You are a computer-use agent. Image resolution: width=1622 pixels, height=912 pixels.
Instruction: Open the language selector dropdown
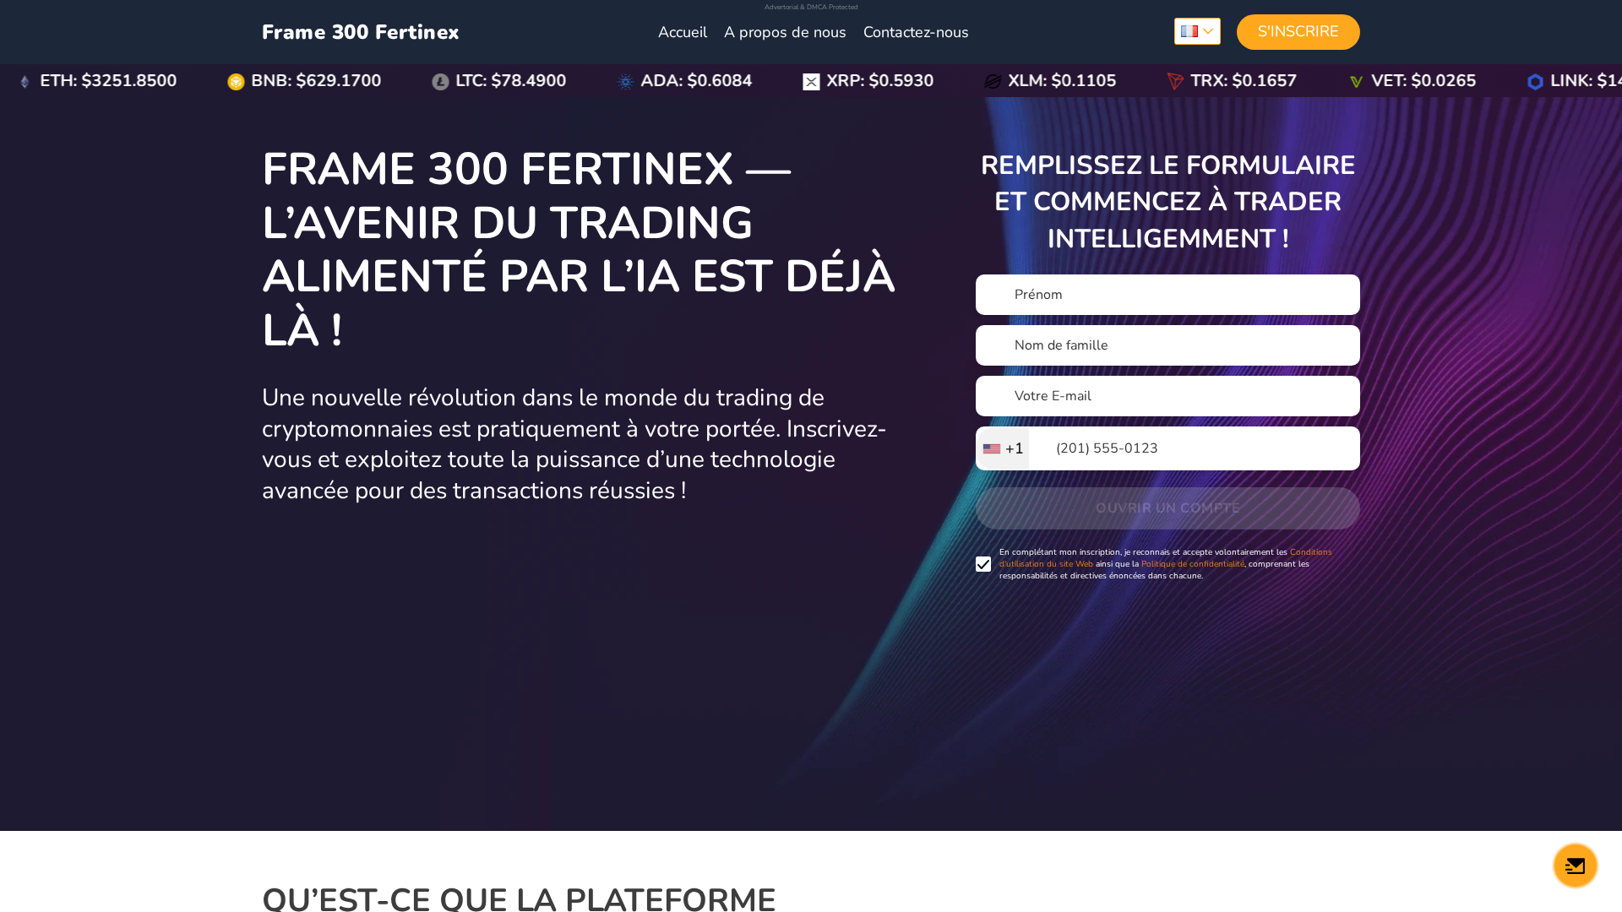(1197, 31)
